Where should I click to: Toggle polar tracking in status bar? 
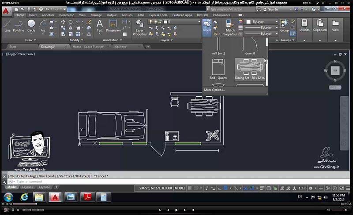point(225,188)
